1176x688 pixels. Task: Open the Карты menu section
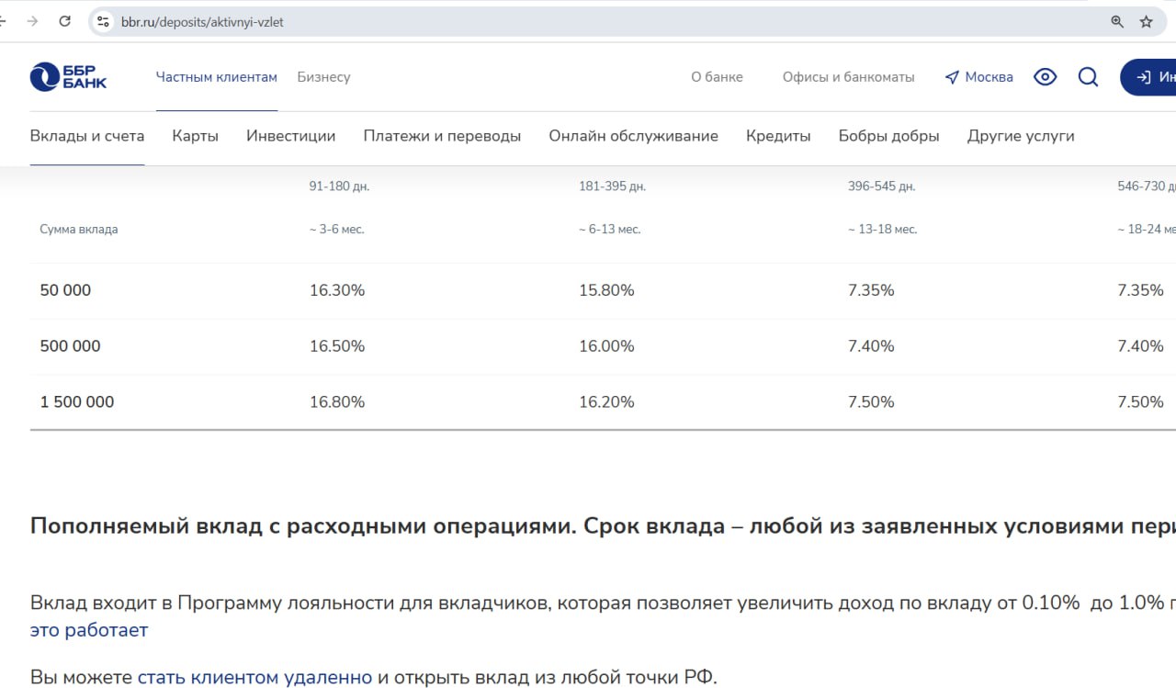pyautogui.click(x=195, y=136)
